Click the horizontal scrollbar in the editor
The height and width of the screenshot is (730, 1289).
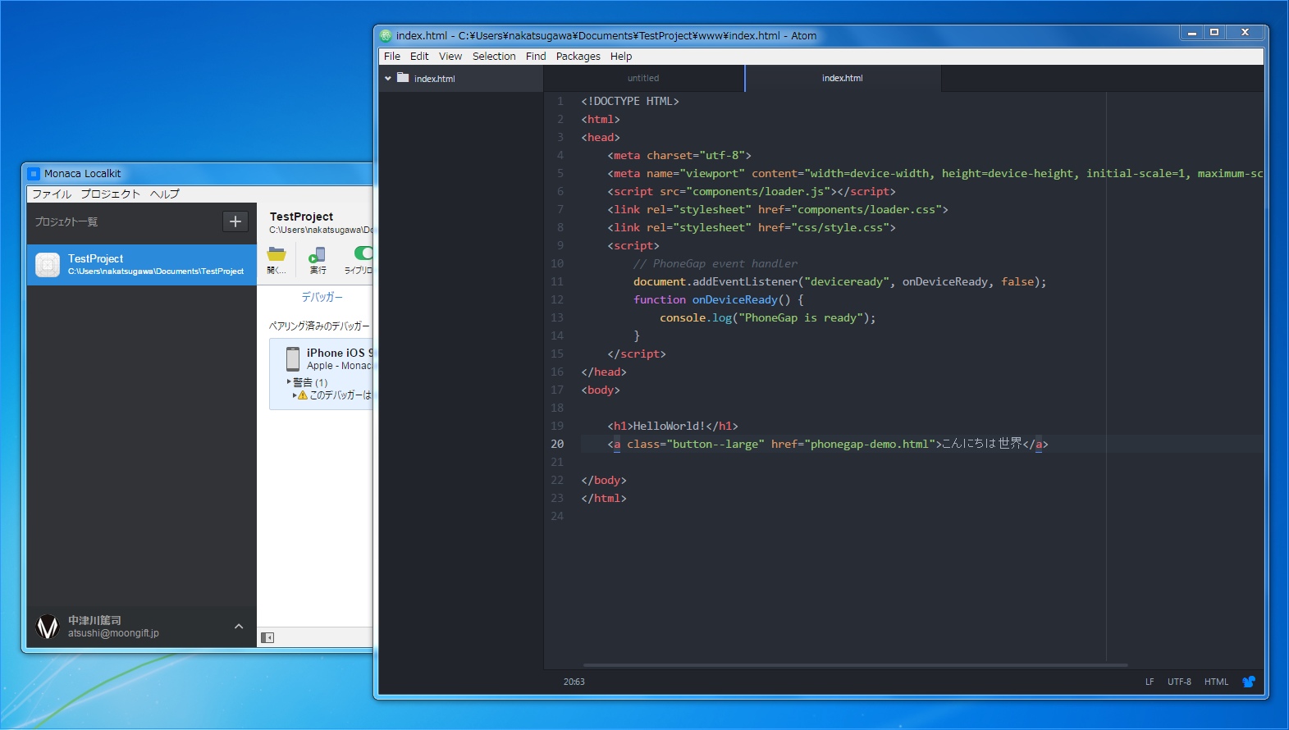coord(854,665)
